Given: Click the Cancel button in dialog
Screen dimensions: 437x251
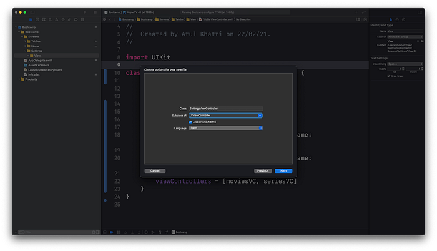Looking at the screenshot, I should 155,170.
